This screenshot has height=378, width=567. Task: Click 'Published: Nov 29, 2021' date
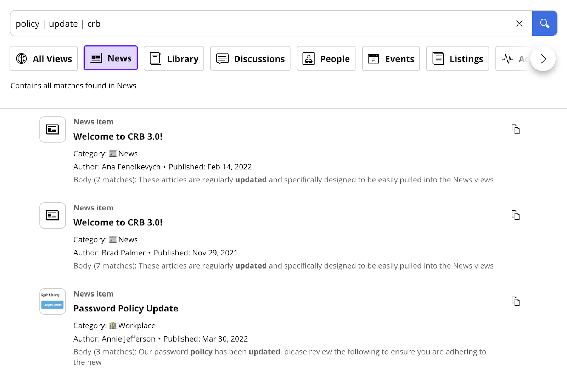point(195,253)
